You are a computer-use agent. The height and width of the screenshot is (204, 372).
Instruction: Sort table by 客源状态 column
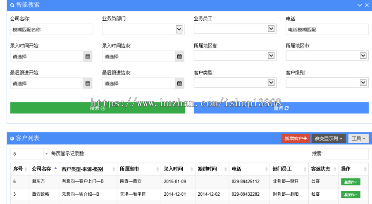323,169
